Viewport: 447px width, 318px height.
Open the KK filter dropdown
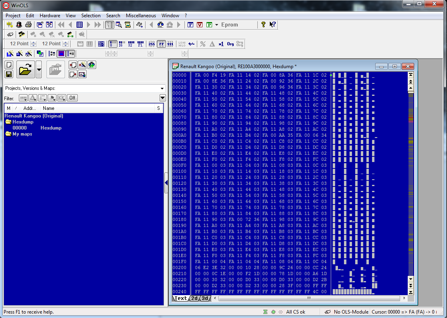62,98
